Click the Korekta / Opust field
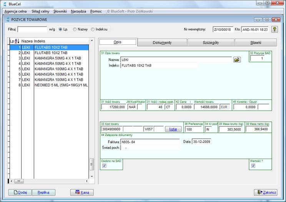This screenshot has height=202, width=286. 245,107
